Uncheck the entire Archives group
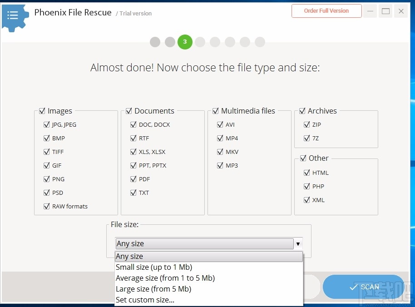 (302, 111)
